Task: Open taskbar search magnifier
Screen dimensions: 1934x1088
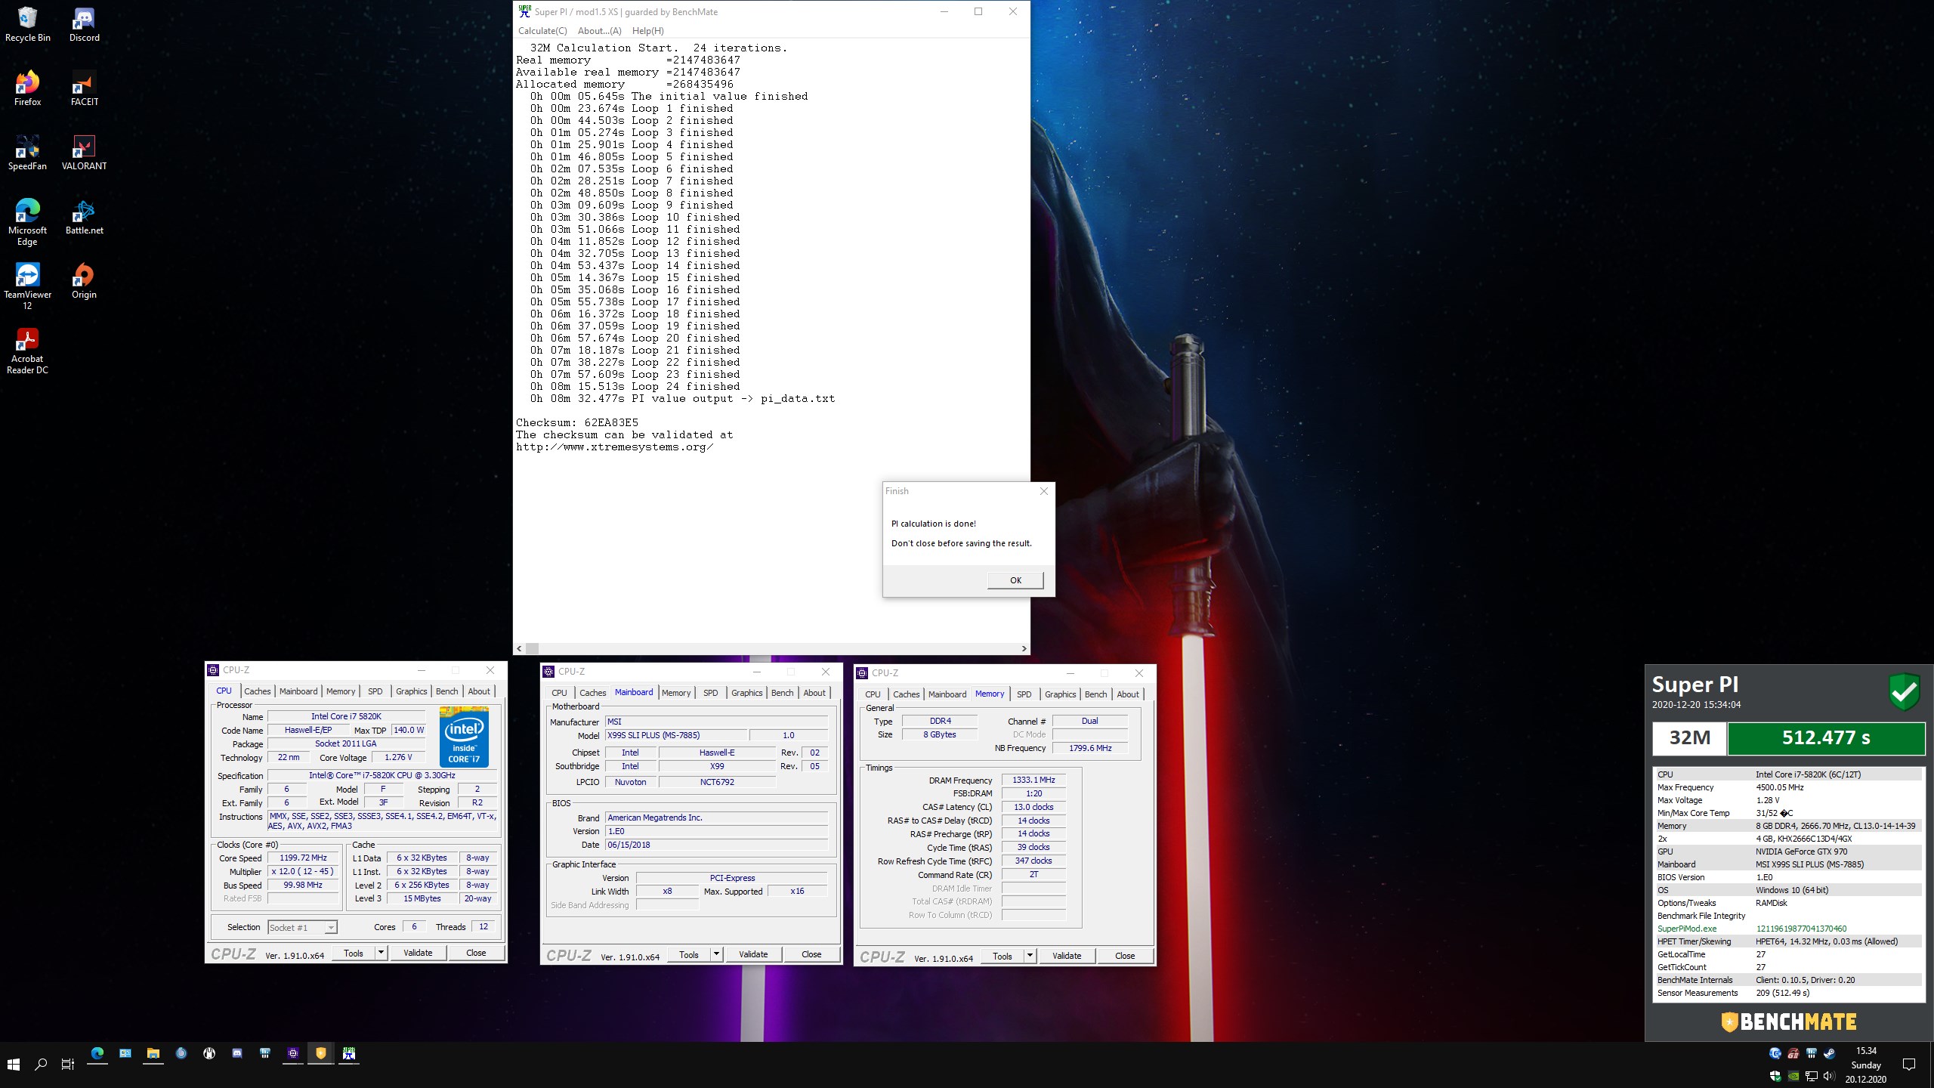Action: tap(41, 1064)
